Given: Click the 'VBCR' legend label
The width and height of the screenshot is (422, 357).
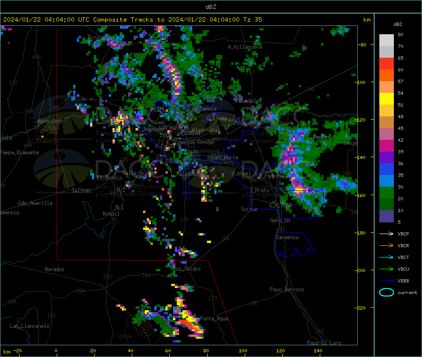Looking at the screenshot, I should [403, 245].
